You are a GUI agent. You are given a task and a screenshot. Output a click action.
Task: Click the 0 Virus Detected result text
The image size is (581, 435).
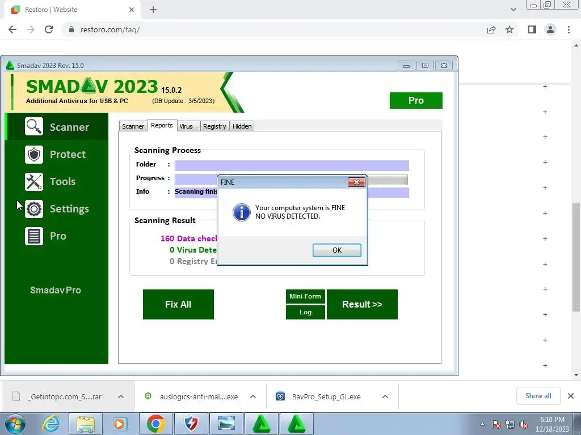[193, 250]
